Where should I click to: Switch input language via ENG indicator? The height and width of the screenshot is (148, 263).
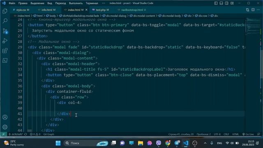(219, 143)
